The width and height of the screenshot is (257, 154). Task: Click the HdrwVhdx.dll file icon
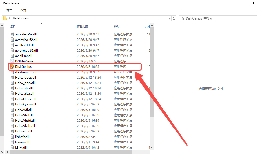12,126
